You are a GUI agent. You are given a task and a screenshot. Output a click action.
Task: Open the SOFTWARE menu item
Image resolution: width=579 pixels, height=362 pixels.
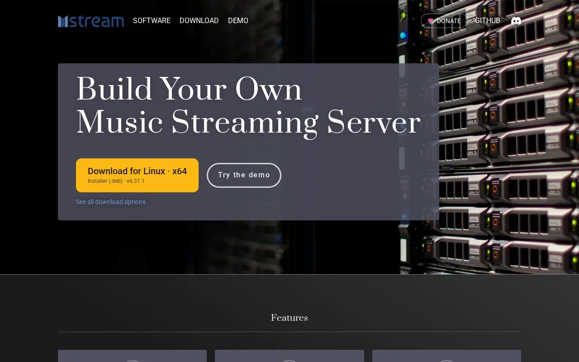(152, 21)
